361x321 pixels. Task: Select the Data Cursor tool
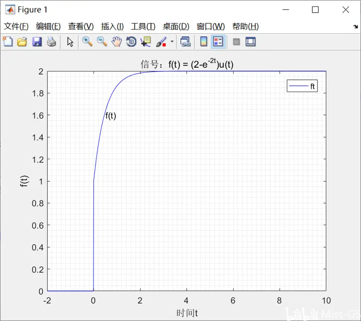146,42
